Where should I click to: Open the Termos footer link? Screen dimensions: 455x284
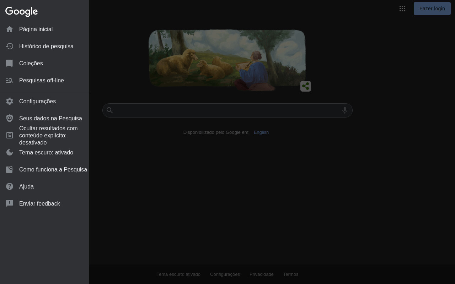point(291,274)
